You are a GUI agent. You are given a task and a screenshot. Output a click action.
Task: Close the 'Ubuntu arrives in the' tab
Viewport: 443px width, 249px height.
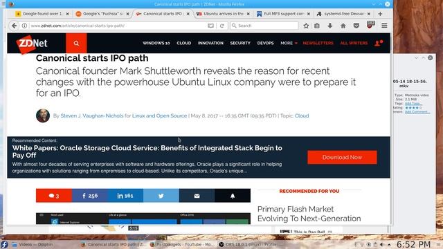[x=248, y=14]
